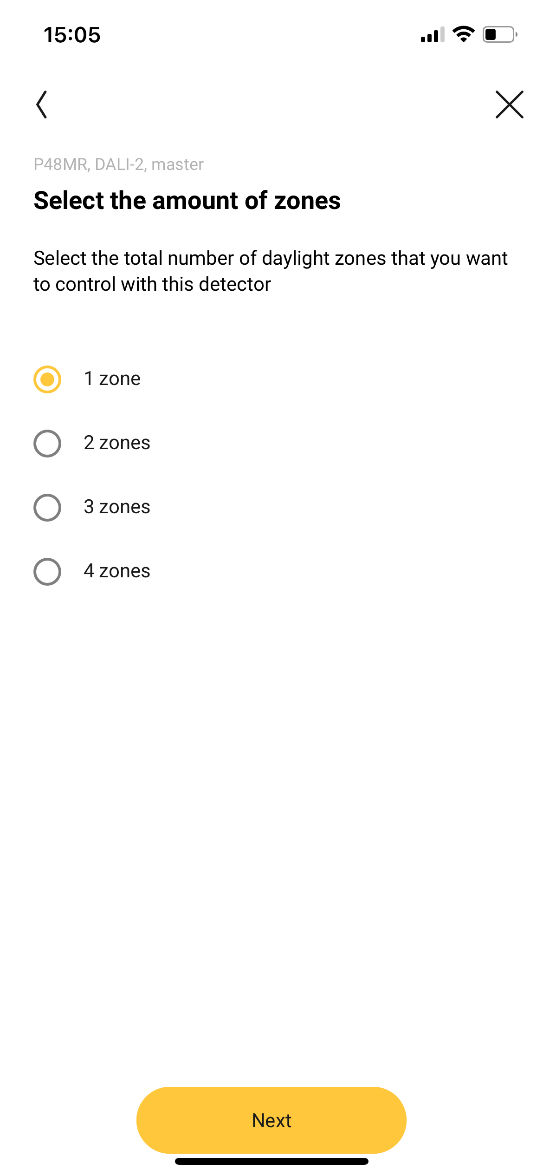Screen dimensions: 543x1176
Task: Click the 'Select the amount of zones' heading
Action: (187, 201)
